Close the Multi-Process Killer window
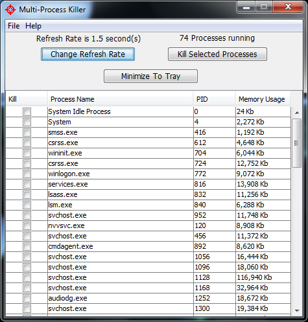Image resolution: width=308 pixels, height=322 pixels. (x=288, y=7)
